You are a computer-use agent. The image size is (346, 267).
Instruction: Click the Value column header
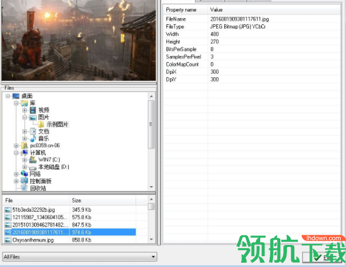point(274,10)
